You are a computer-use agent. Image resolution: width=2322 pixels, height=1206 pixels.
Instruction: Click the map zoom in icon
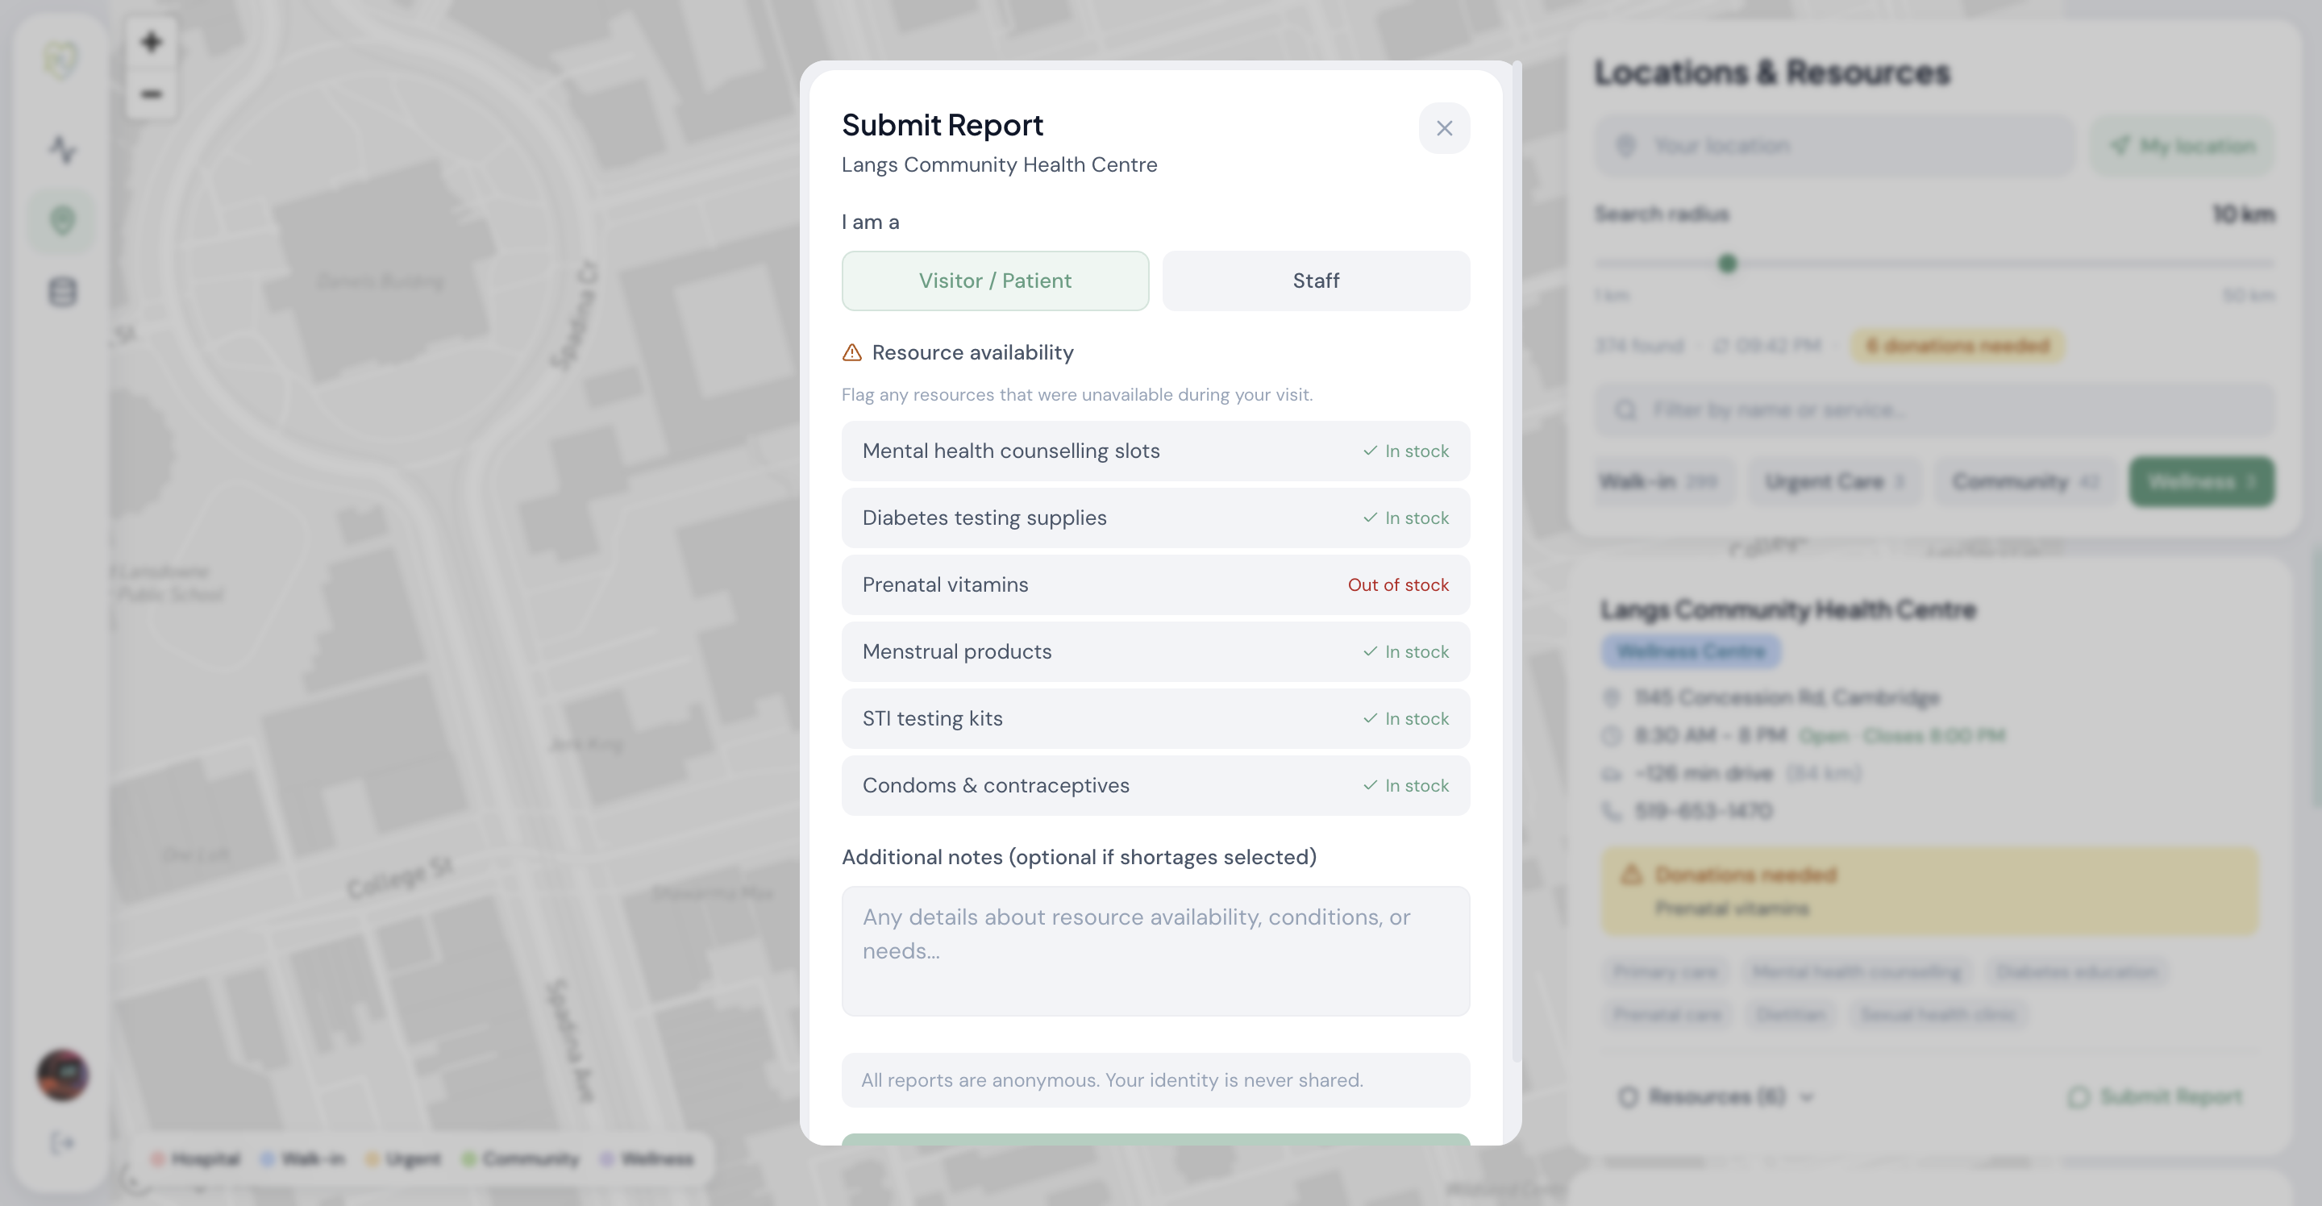coord(152,41)
